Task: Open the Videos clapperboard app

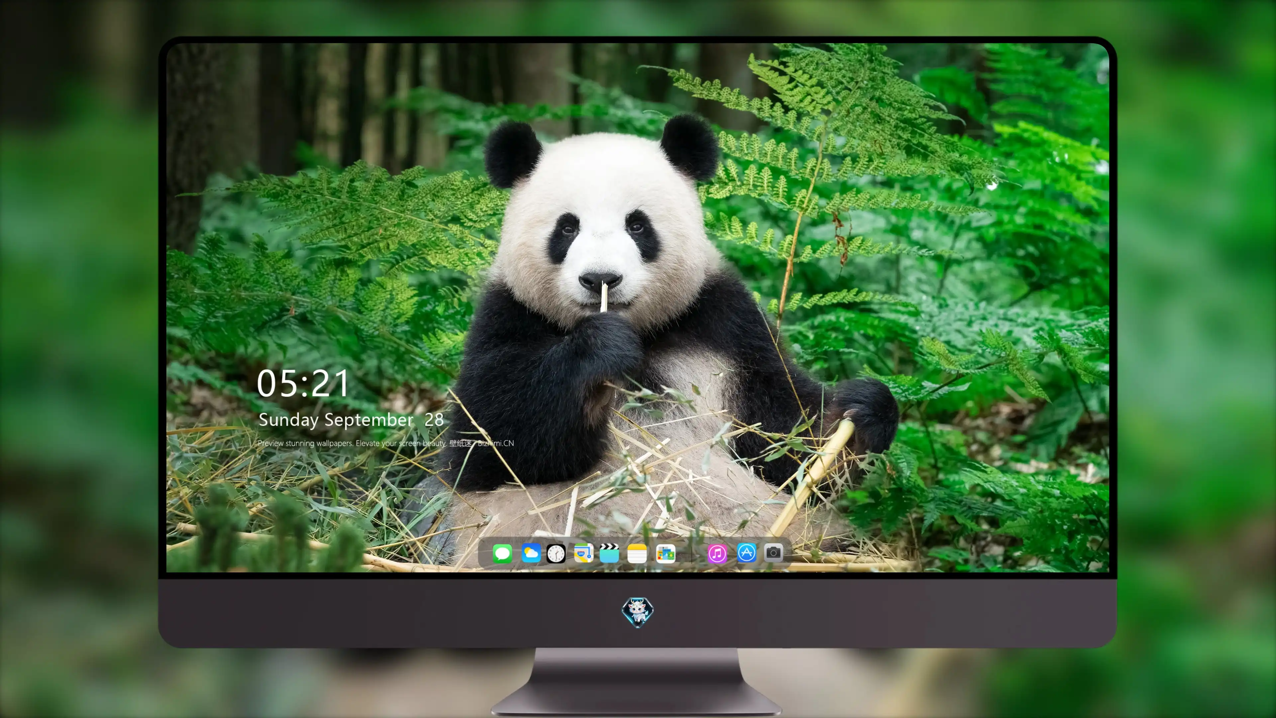Action: coord(609,553)
